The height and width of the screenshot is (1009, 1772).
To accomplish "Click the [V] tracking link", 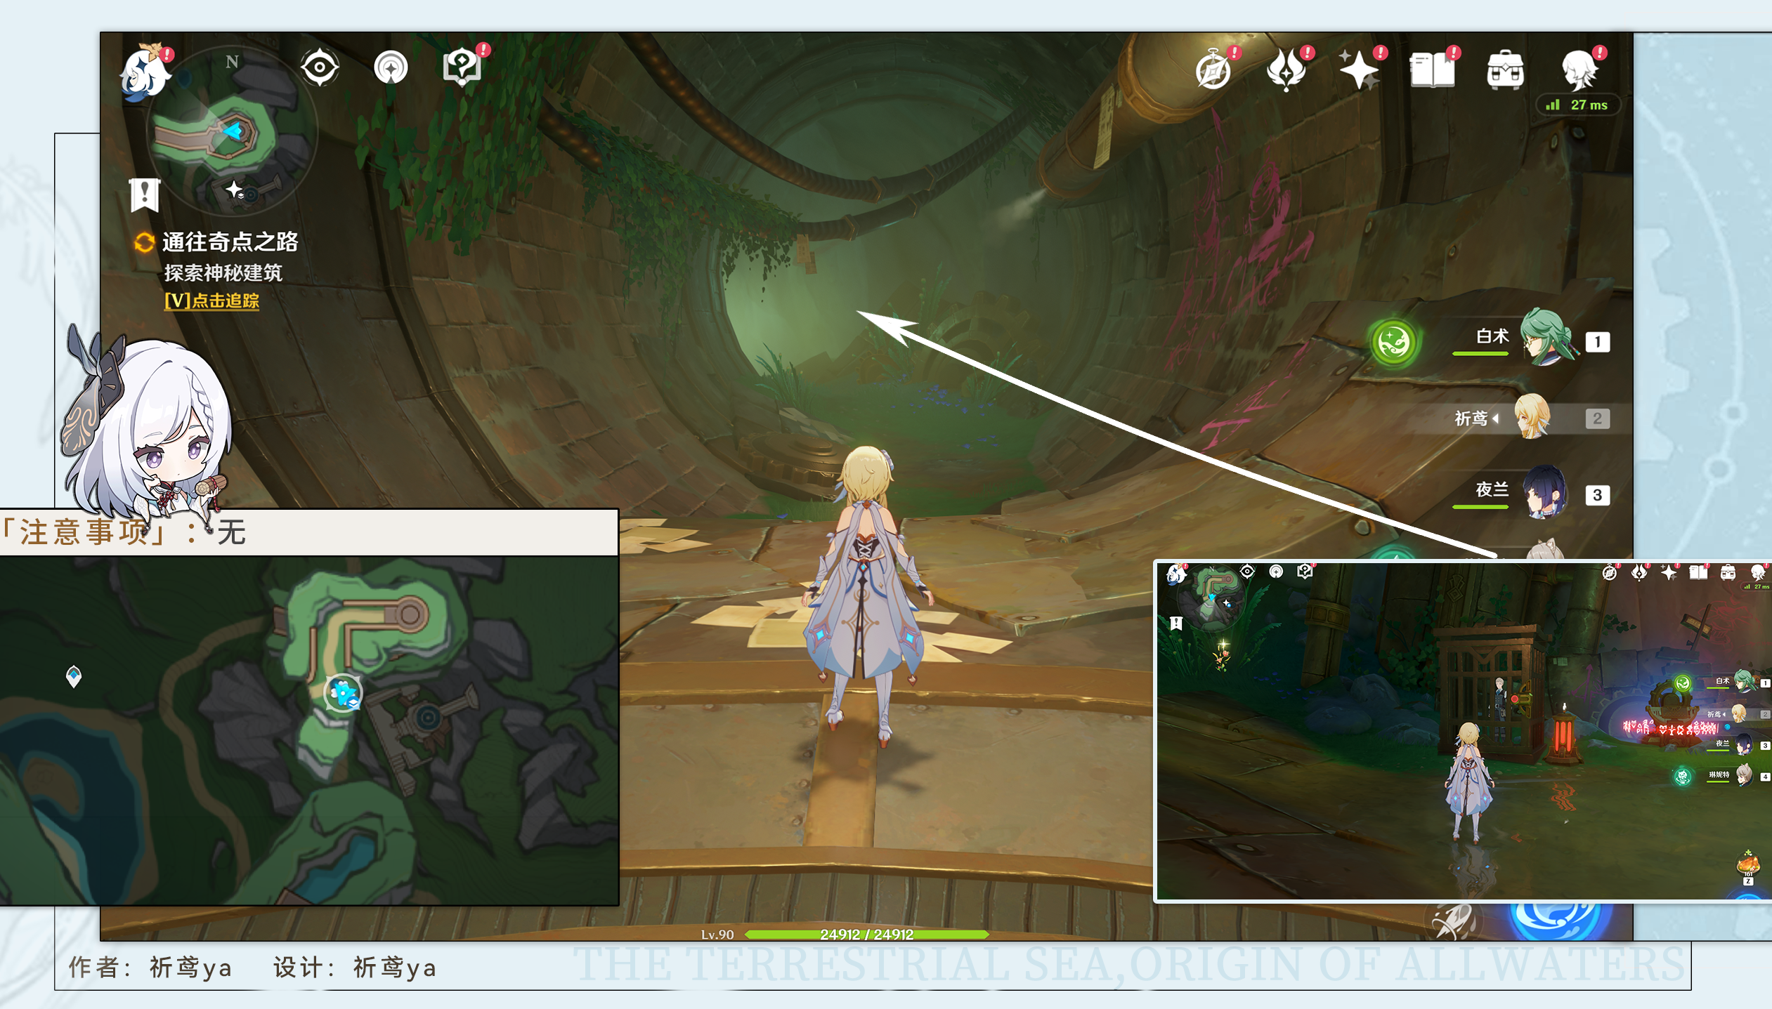I will [x=211, y=301].
